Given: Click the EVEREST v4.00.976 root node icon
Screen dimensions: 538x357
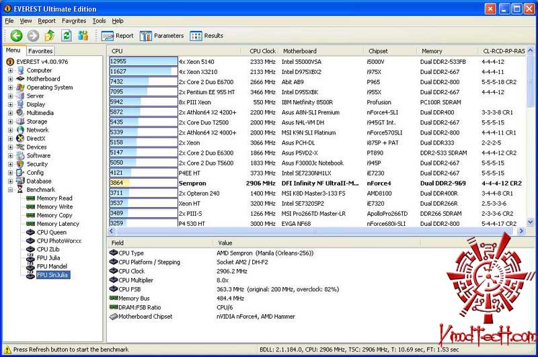Looking at the screenshot, I should [10, 62].
